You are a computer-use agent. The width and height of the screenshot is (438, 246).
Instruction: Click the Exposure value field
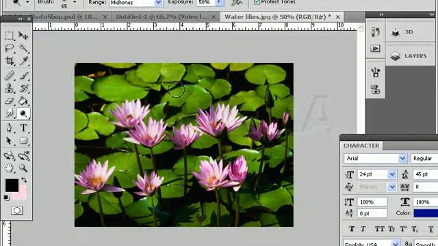click(x=206, y=3)
